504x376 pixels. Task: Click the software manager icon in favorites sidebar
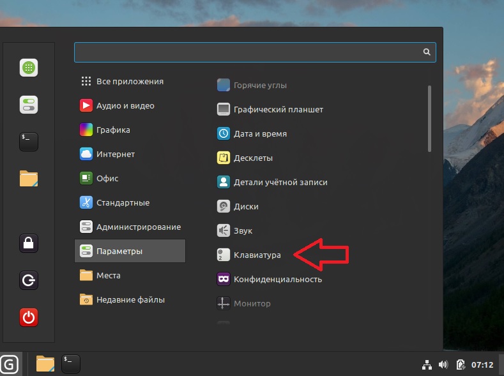29,68
